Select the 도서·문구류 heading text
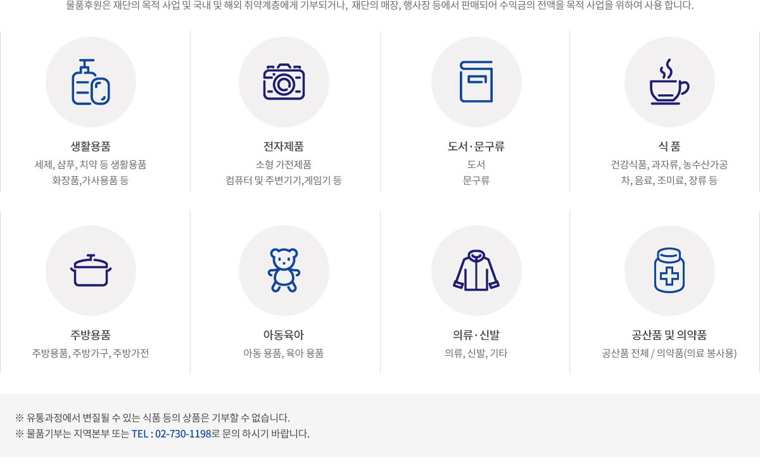The image size is (760, 471). (476, 146)
